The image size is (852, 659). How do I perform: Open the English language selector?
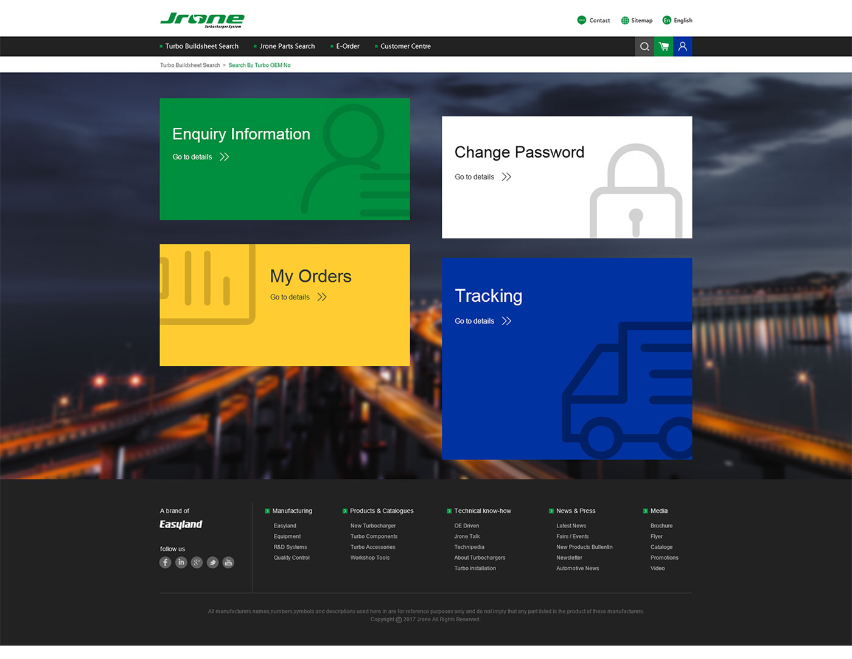click(677, 20)
